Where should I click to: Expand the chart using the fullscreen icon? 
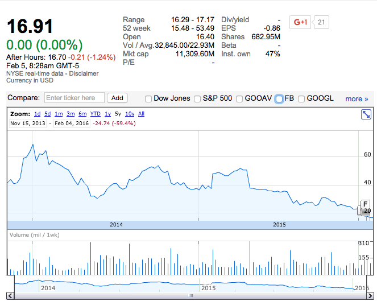366,114
